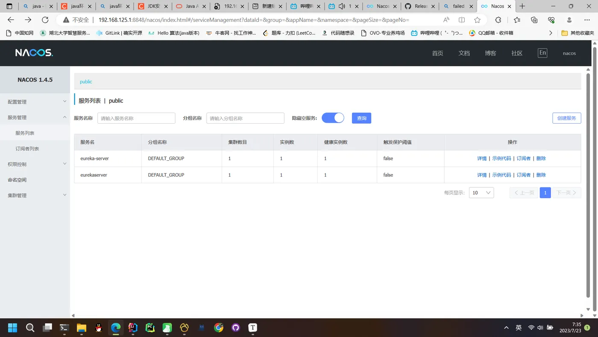This screenshot has height=337, width=598.
Task: Open the 牛客网 bookmark
Action: coord(231,33)
